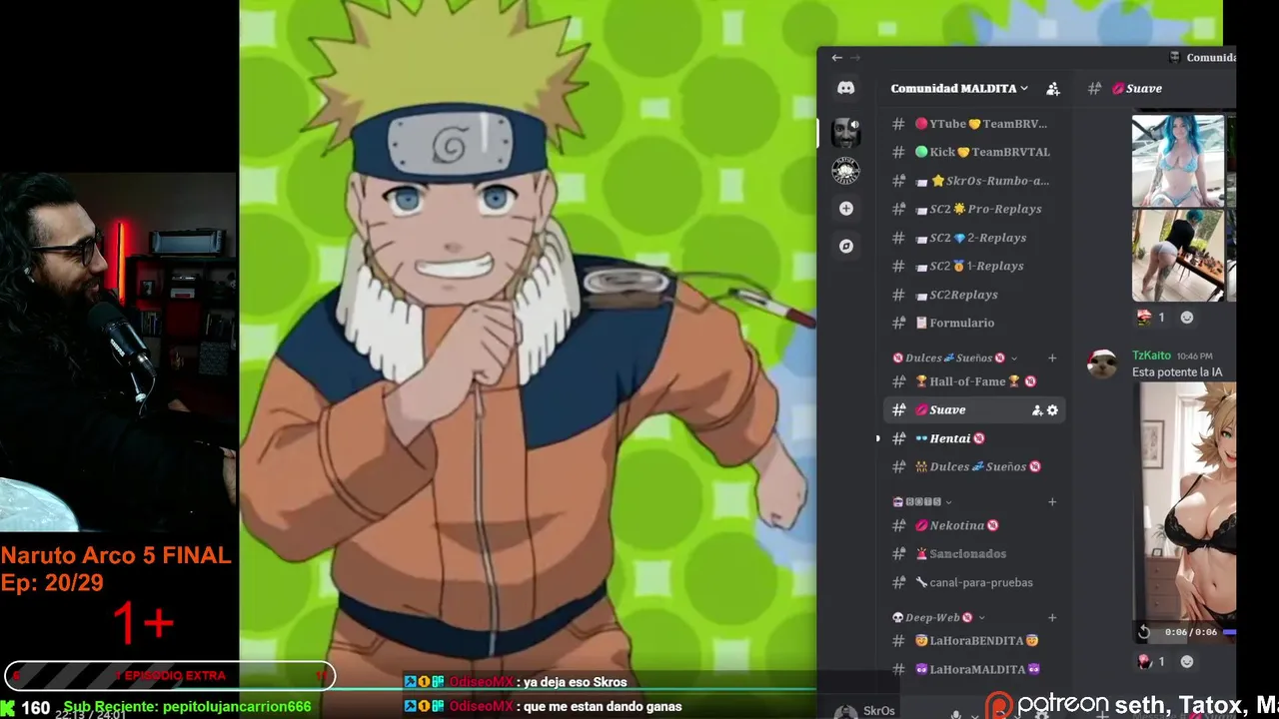
Task: Open the Suave channel settings gear
Action: click(x=1052, y=410)
